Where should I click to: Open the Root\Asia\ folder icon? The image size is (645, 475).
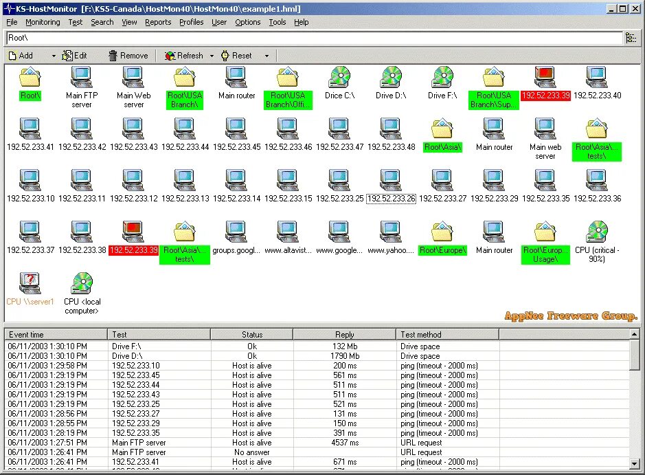pos(442,129)
